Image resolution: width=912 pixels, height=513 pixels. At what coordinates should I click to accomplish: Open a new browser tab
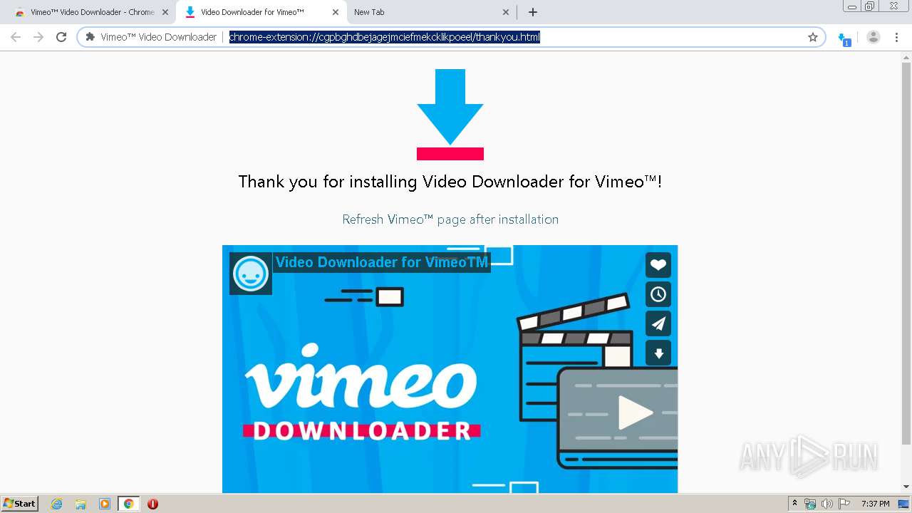point(533,12)
